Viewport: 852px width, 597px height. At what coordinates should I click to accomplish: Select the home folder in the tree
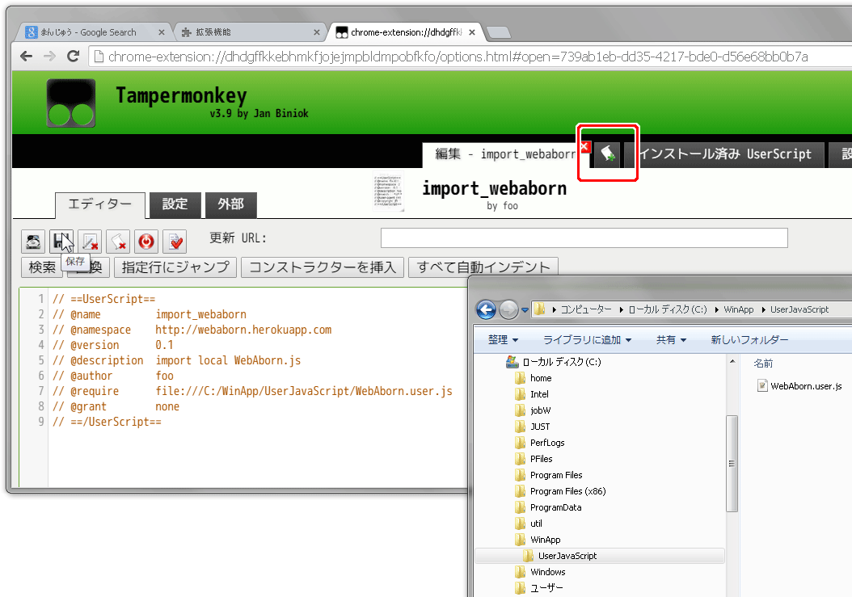coord(533,378)
